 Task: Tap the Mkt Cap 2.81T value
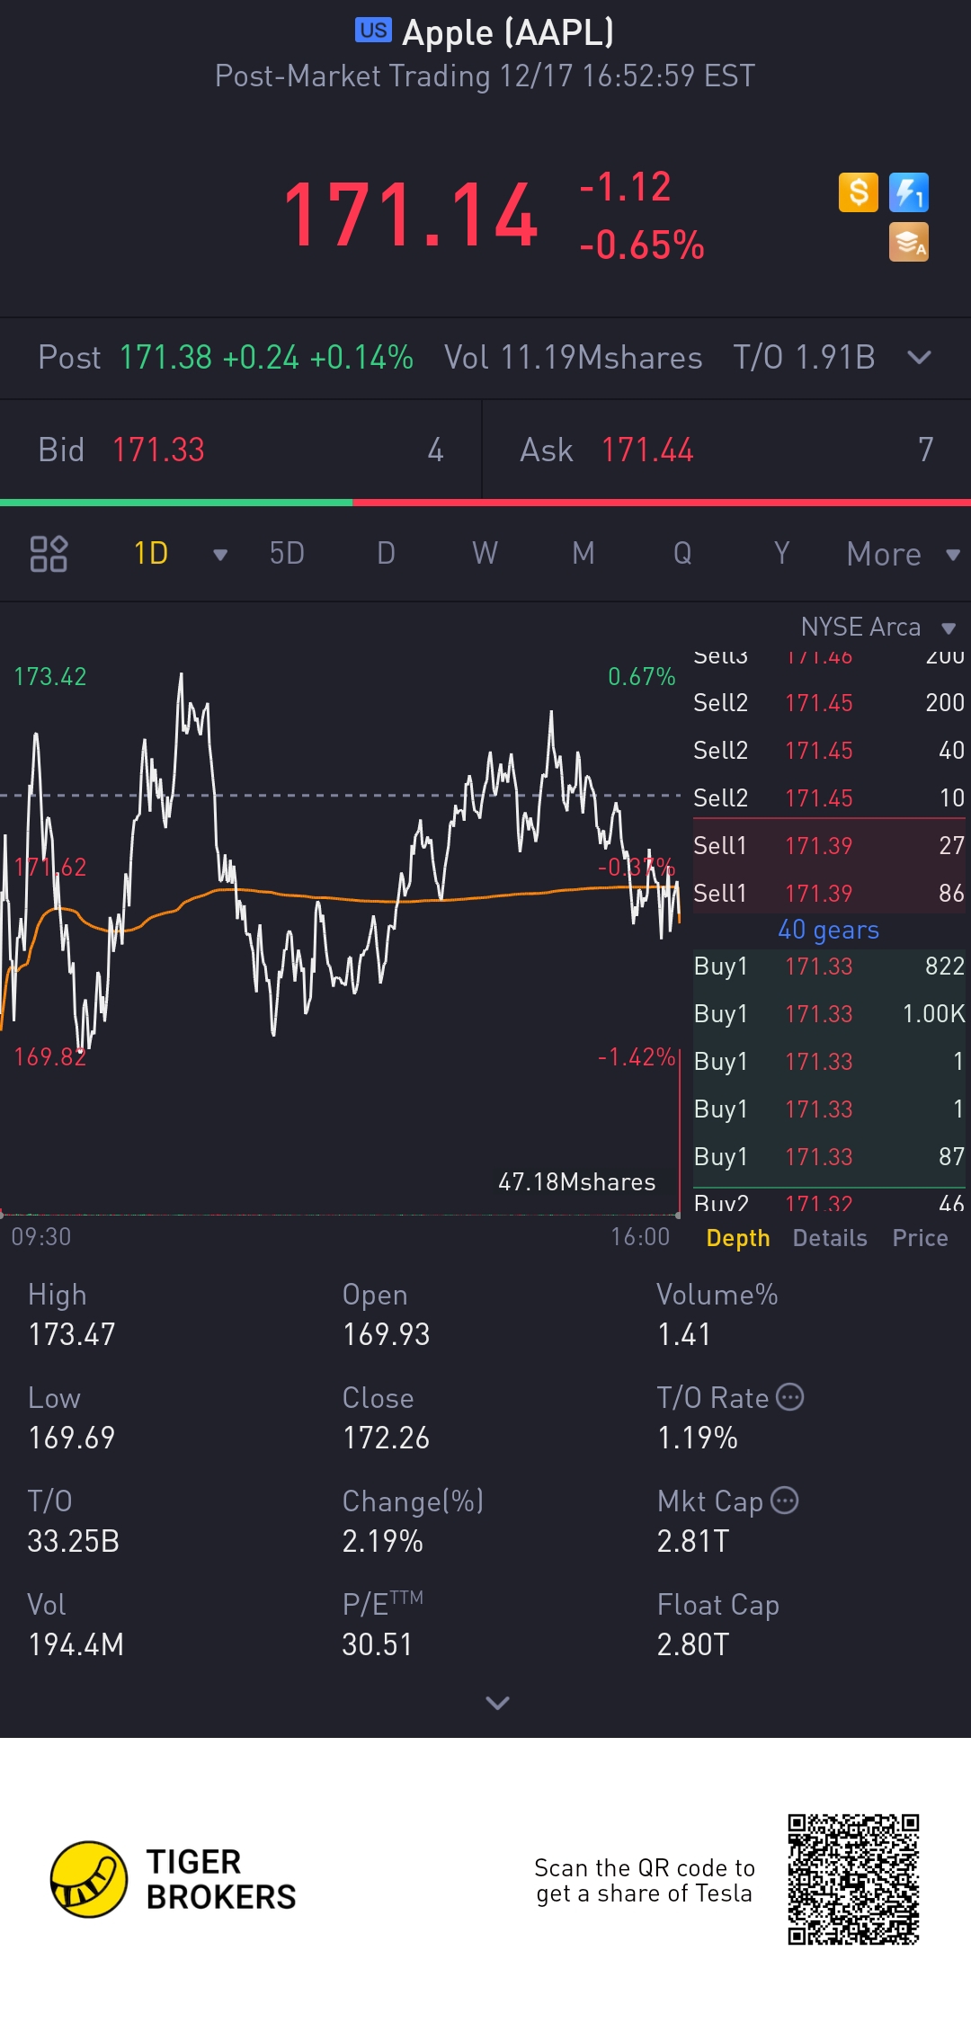pyautogui.click(x=693, y=1541)
